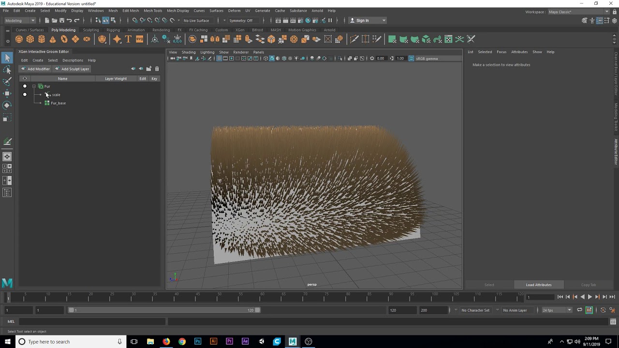Click the polygon Type text tool
This screenshot has height=348, width=619.
(128, 39)
